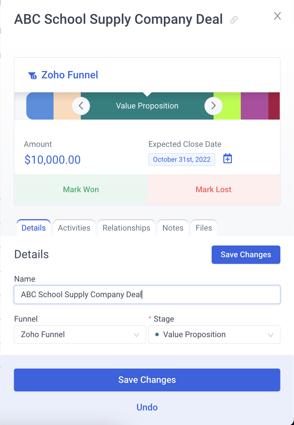Move to previous stage with left arrow

click(x=81, y=106)
